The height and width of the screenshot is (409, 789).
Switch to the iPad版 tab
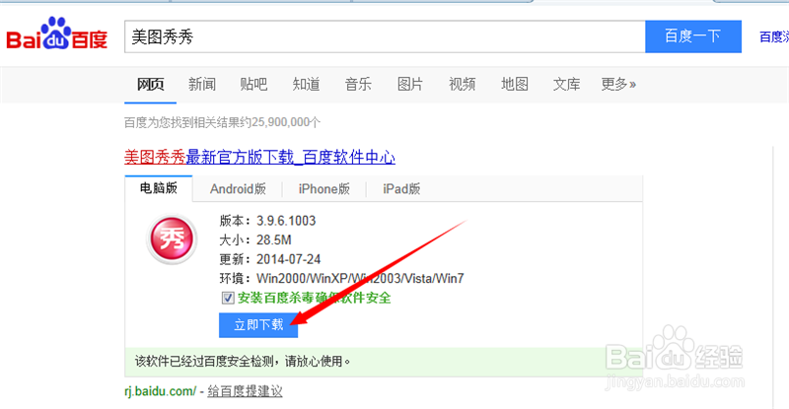coord(401,189)
